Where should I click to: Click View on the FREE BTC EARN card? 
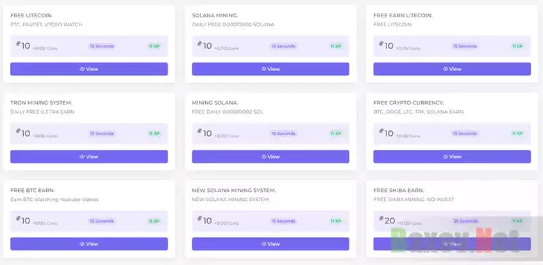[x=89, y=244]
